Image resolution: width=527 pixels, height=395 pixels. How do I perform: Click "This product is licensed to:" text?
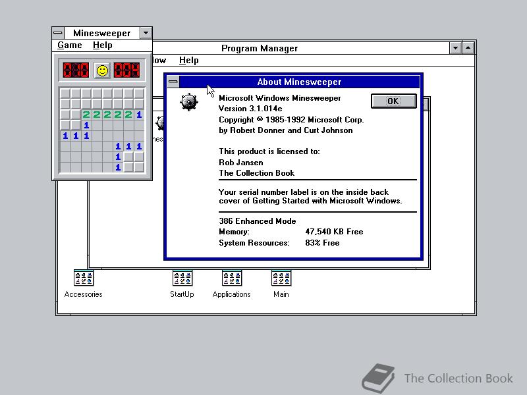click(269, 151)
